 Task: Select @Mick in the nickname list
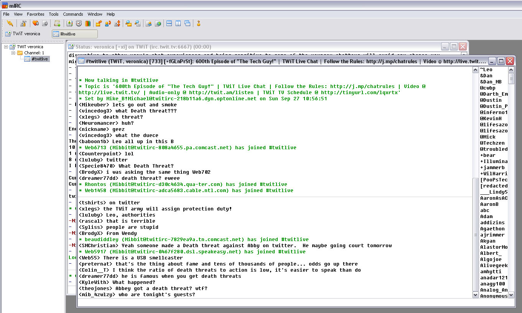pos(488,137)
